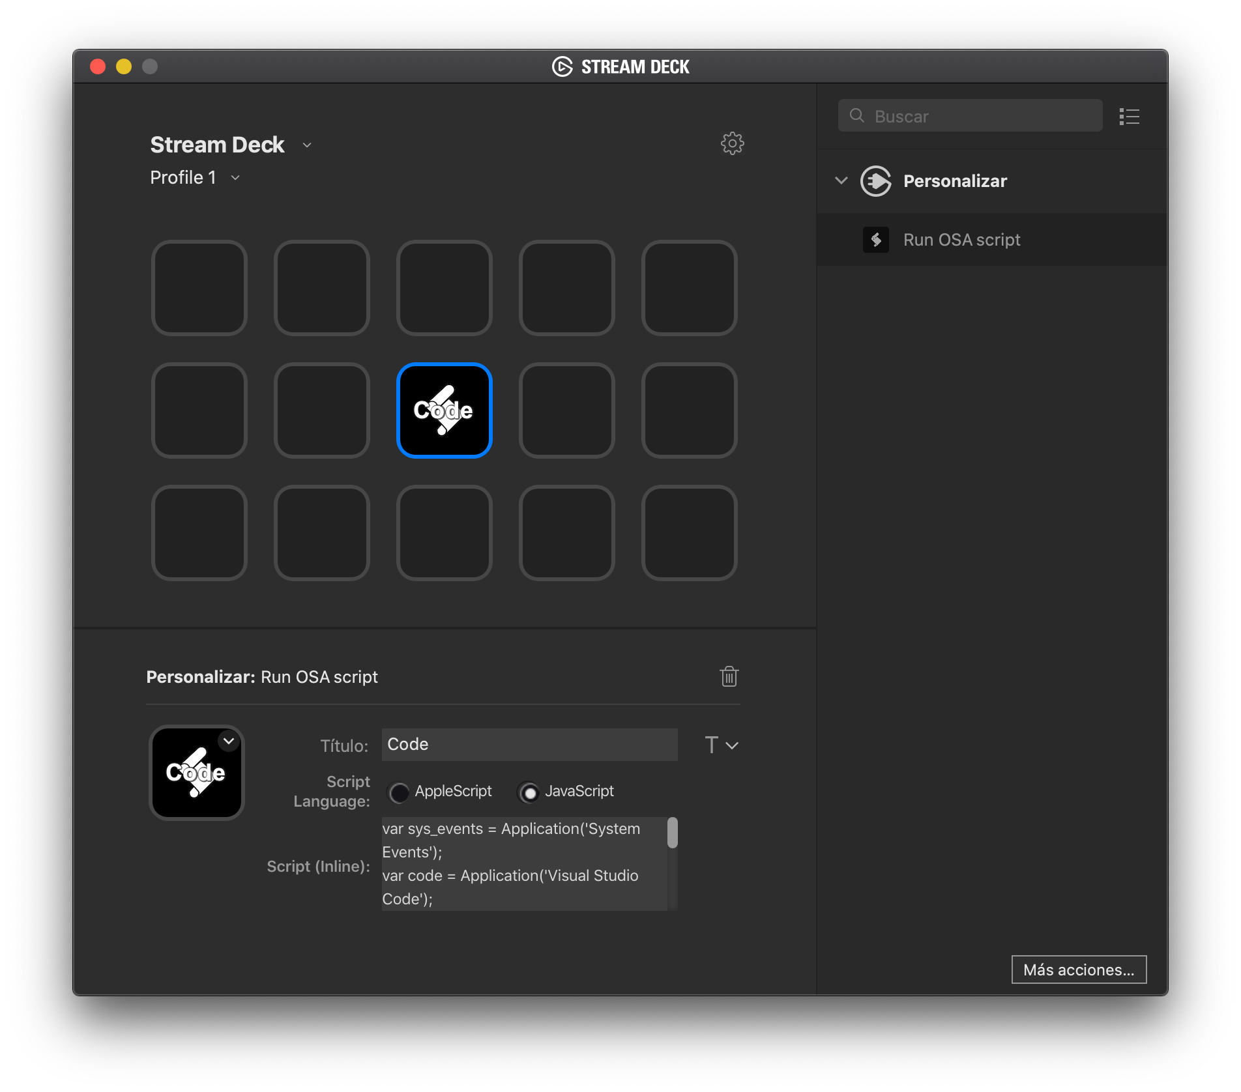1241x1092 pixels.
Task: Select the JavaScript radio button
Action: (x=529, y=792)
